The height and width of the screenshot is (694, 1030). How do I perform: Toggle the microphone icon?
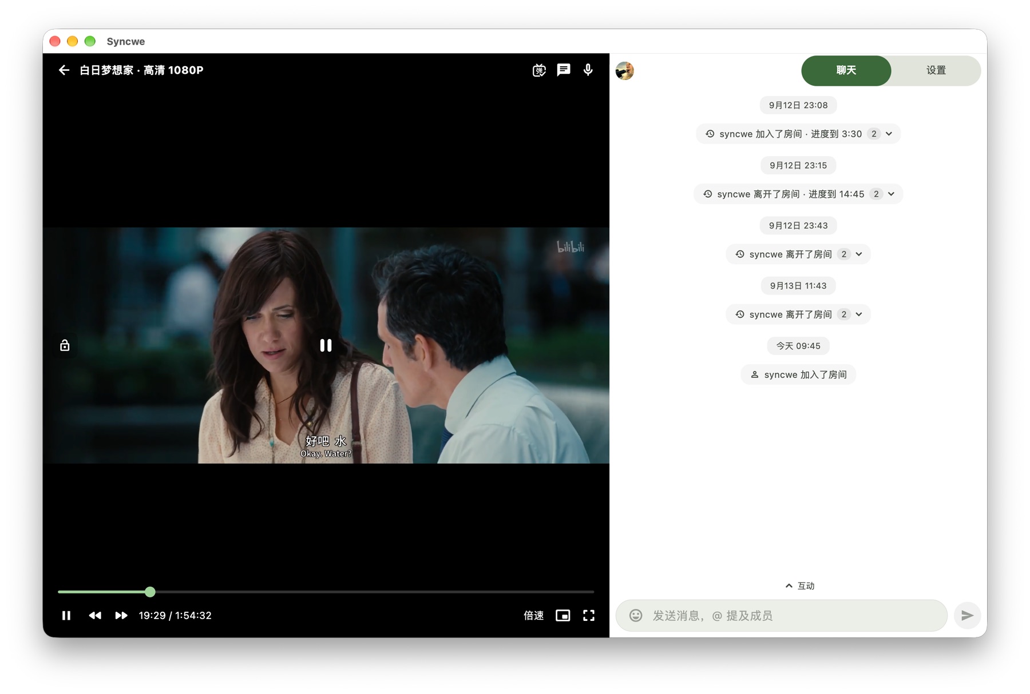tap(588, 70)
